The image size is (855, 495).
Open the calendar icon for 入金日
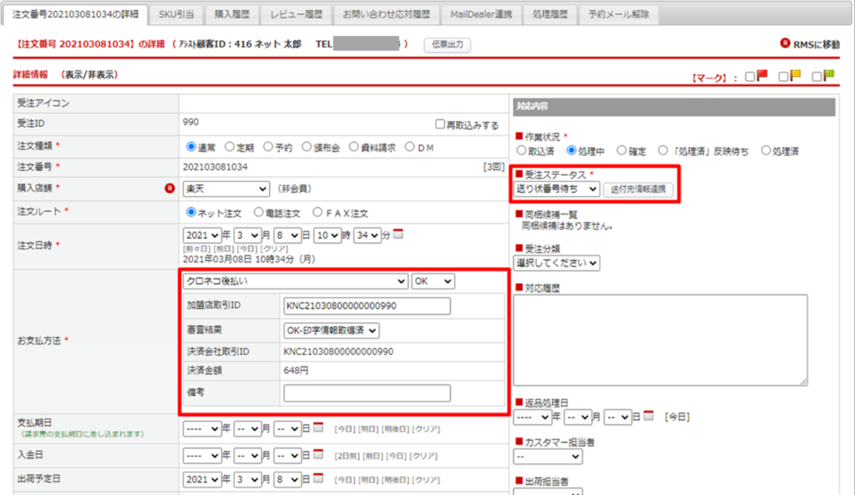click(x=317, y=455)
